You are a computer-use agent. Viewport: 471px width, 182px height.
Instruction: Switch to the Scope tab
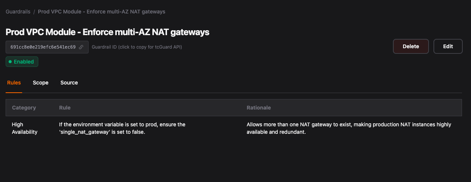[x=41, y=83]
